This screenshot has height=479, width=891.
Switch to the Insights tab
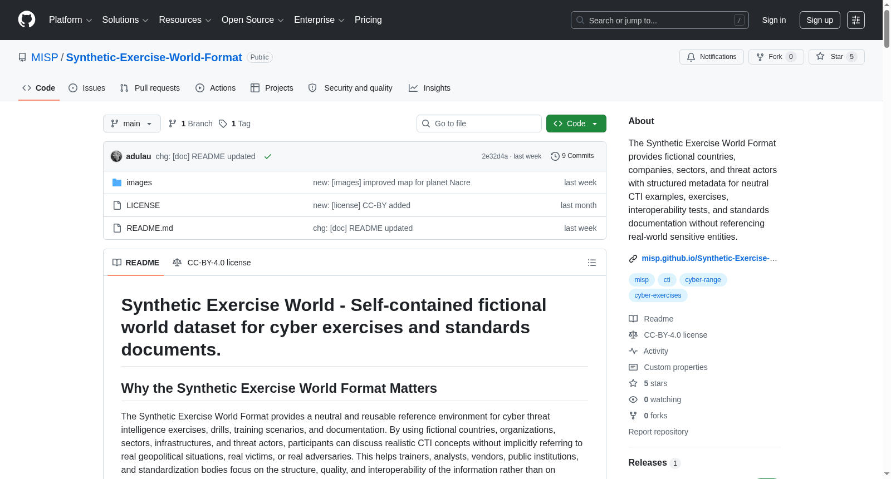[x=429, y=88]
